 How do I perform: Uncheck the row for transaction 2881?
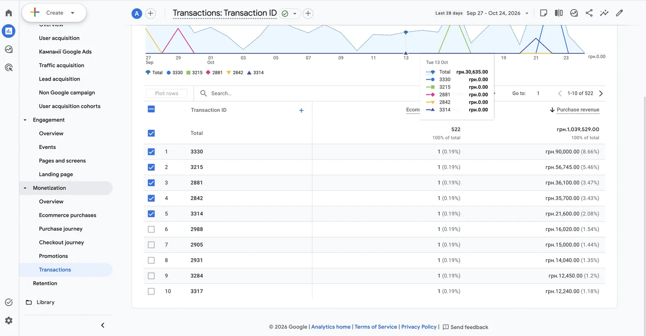(x=151, y=183)
